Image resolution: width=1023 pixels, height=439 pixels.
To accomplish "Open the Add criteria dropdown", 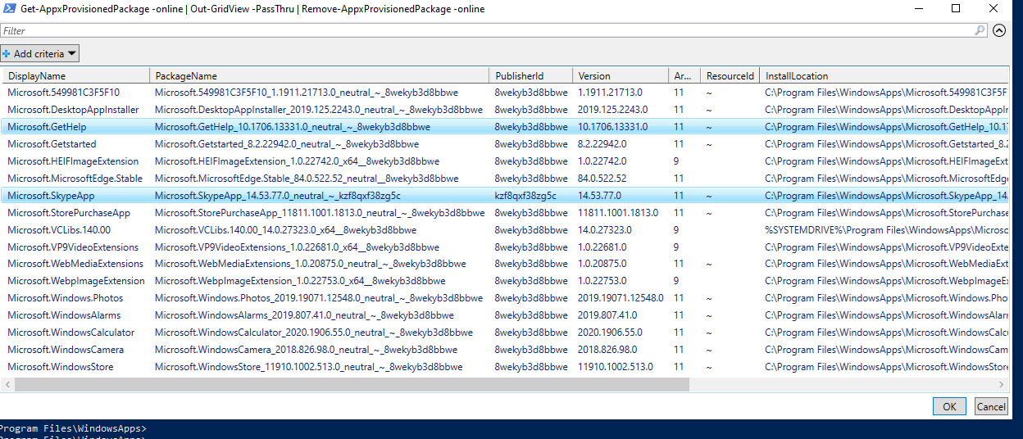I will [40, 54].
